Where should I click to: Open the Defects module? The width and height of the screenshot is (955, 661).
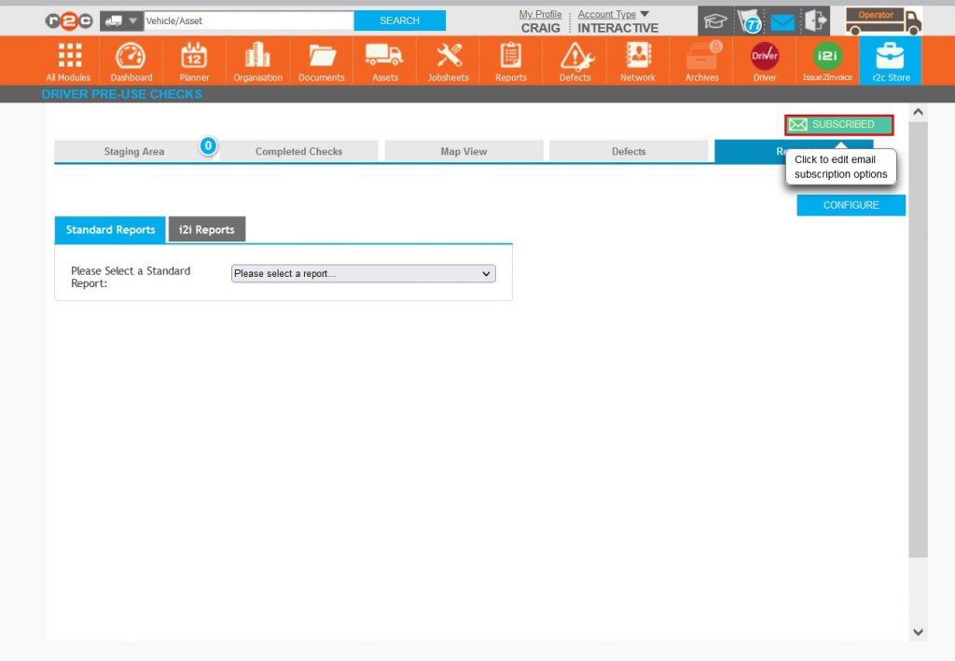(x=574, y=60)
